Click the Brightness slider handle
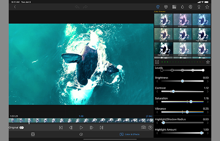 click(182, 81)
